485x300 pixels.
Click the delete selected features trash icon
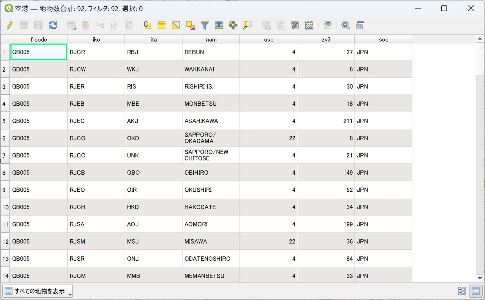click(x=85, y=25)
